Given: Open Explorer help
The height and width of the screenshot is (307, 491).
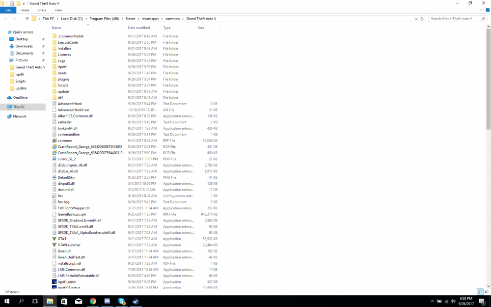Looking at the screenshot, I should coord(487,10).
